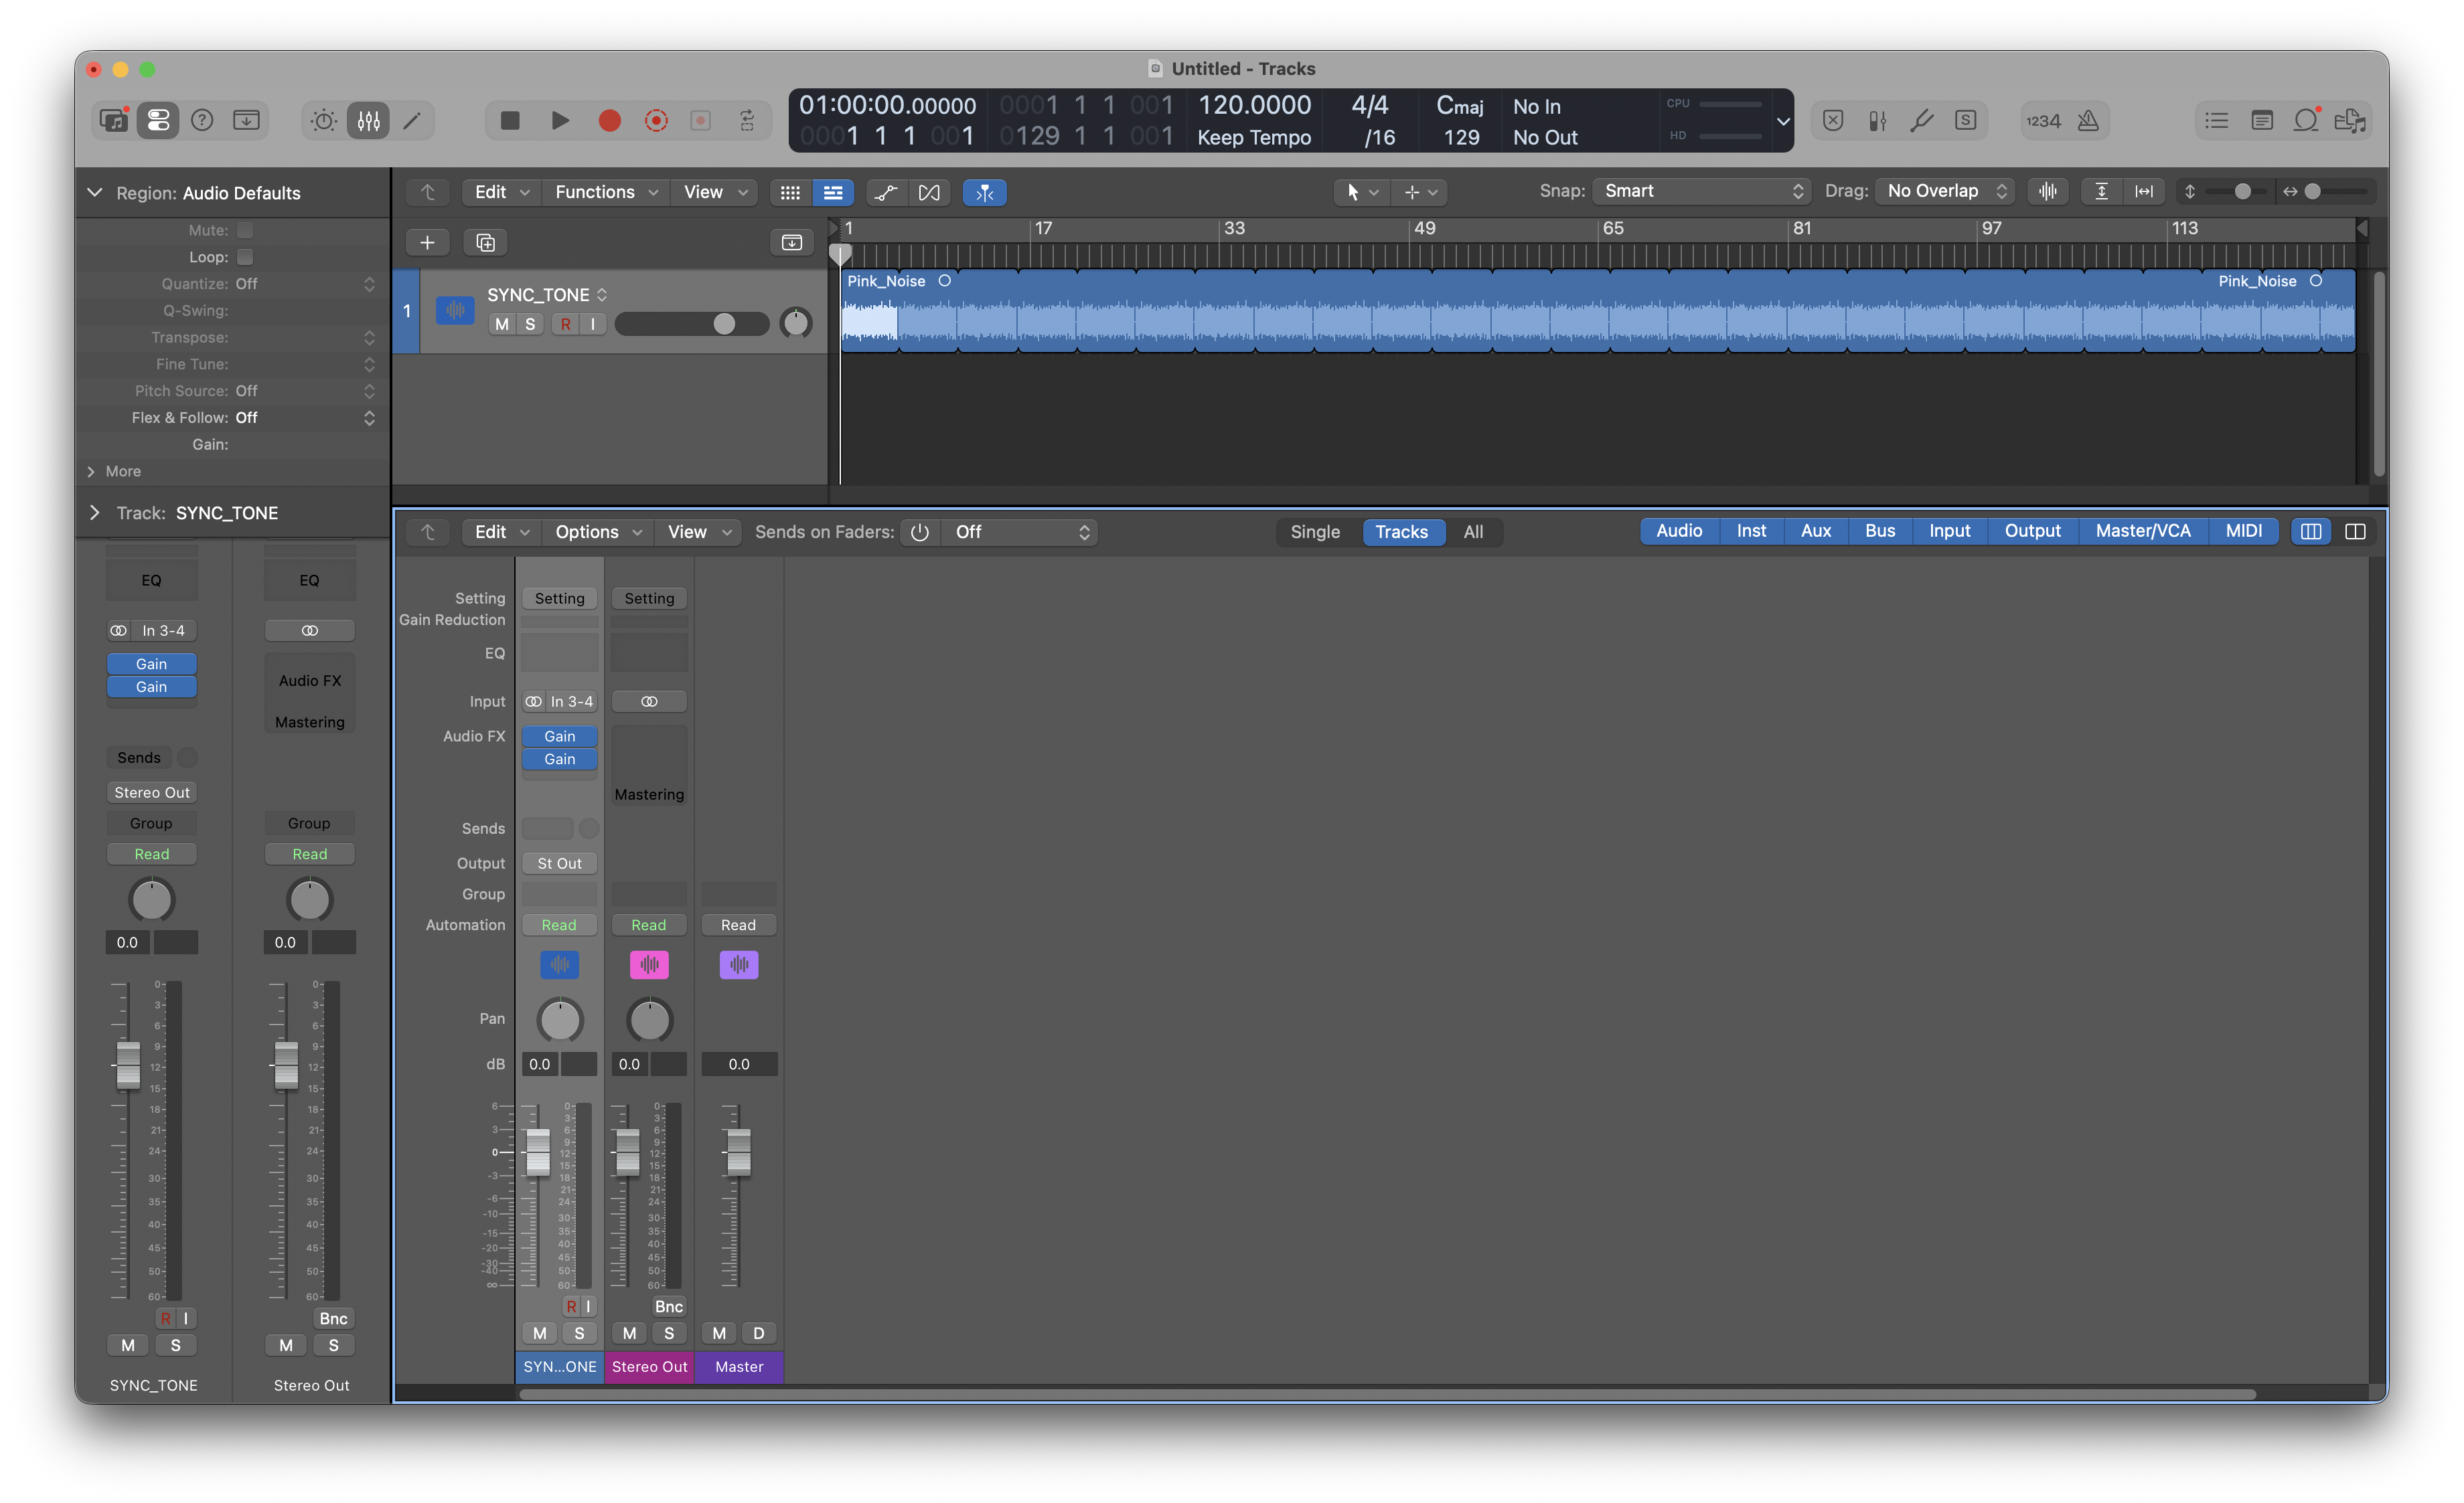The height and width of the screenshot is (1503, 2464).
Task: Click the Master strip volume fader
Action: tap(738, 1152)
